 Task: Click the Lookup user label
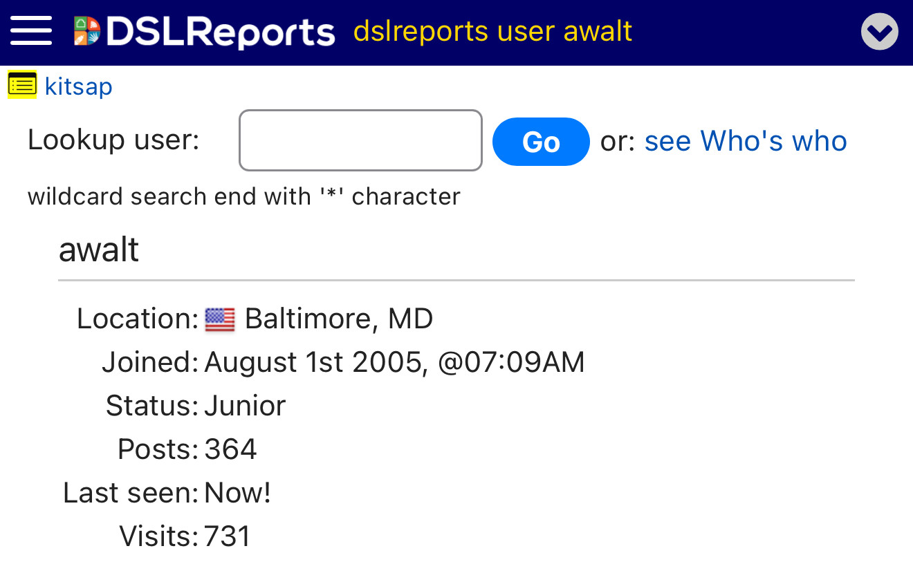coord(113,140)
